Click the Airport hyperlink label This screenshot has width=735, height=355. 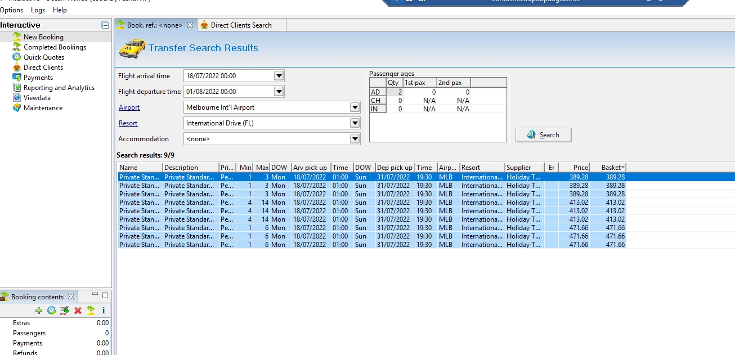click(x=129, y=107)
